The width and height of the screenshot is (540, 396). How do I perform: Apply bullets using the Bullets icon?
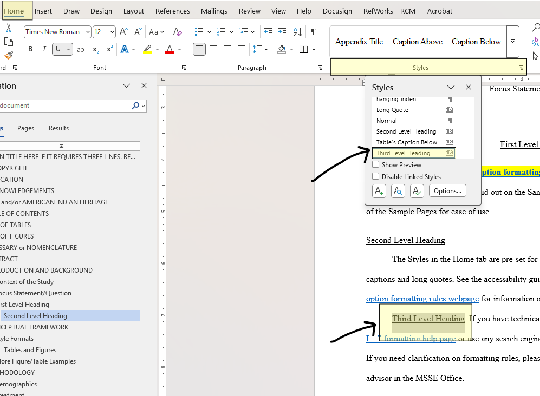coord(198,32)
